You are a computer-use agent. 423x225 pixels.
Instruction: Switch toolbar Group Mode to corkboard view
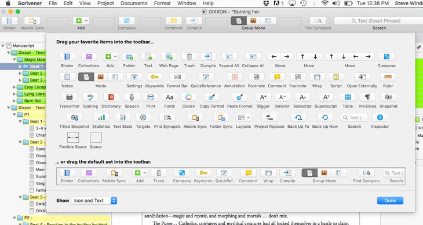point(253,21)
